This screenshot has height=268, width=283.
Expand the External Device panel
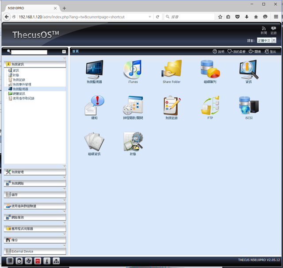click(x=35, y=251)
